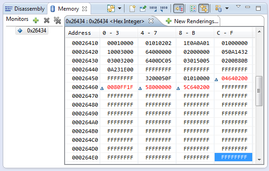Select cell 01010202
Image resolution: width=269 pixels, height=171 pixels.
coord(158,43)
